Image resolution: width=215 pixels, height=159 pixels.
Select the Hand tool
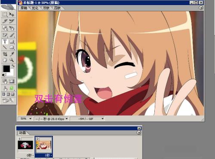5,60
